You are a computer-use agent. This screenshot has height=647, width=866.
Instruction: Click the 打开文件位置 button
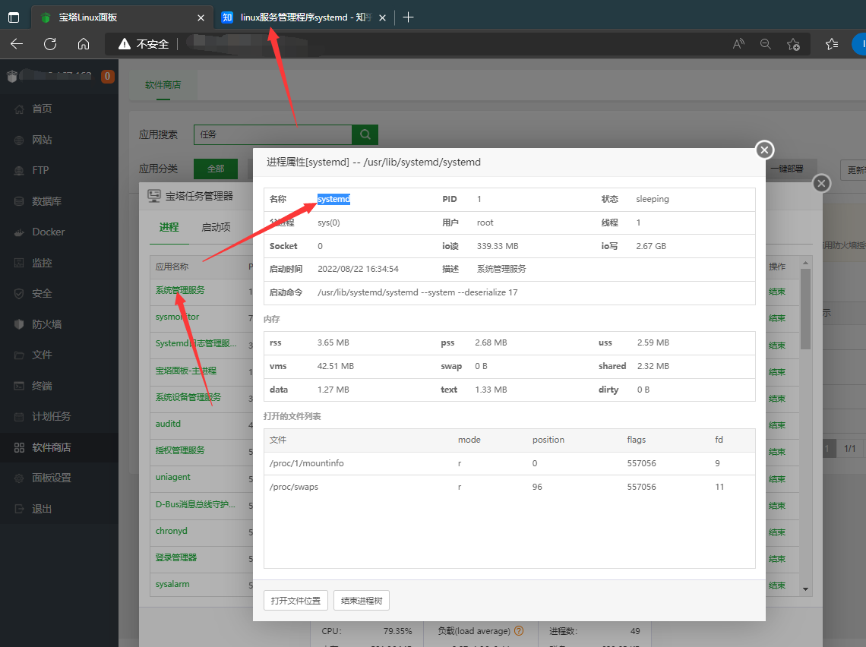(x=296, y=601)
